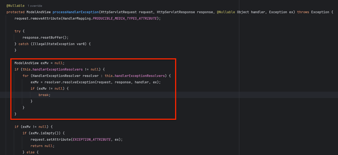The image size is (338, 155).
Task: Click the resetBuffer method call
Action: coord(52,38)
